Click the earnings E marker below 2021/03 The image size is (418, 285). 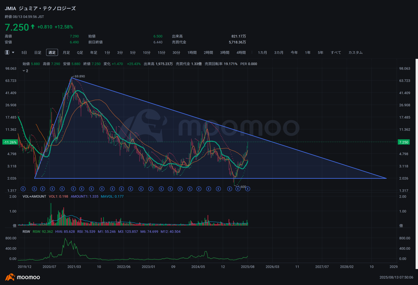tap(73, 189)
